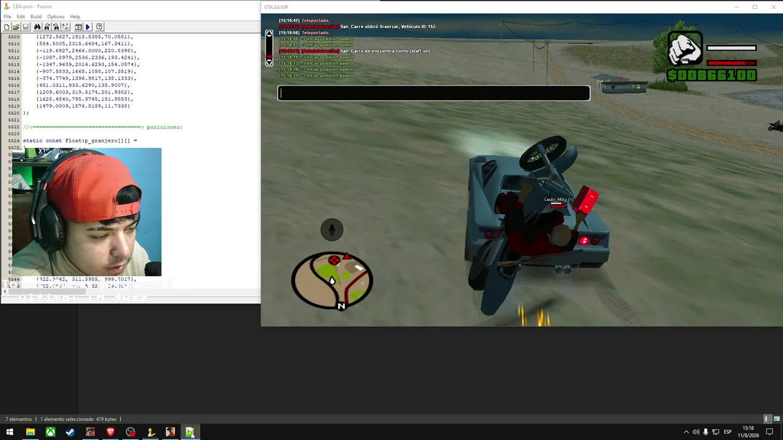Open the Xbox app from the taskbar
This screenshot has height=440, width=783.
coord(50,432)
